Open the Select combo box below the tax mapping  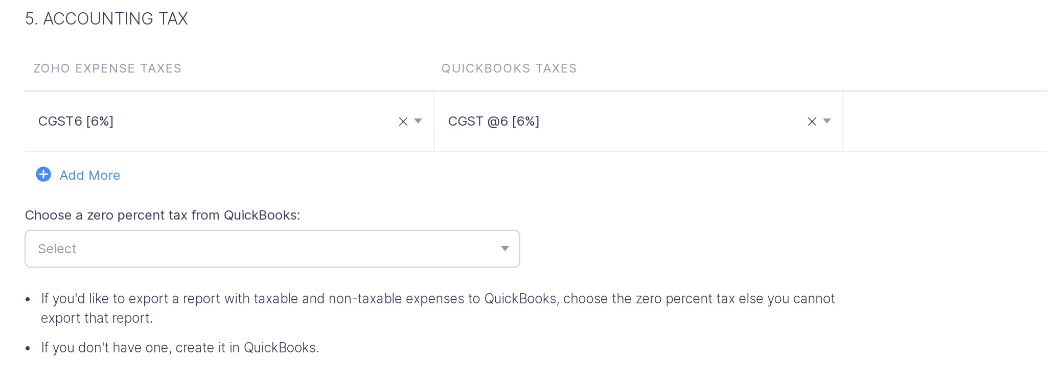272,249
